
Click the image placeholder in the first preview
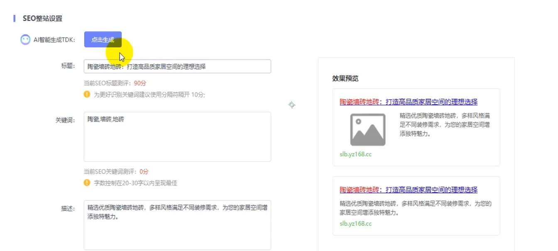coord(367,130)
